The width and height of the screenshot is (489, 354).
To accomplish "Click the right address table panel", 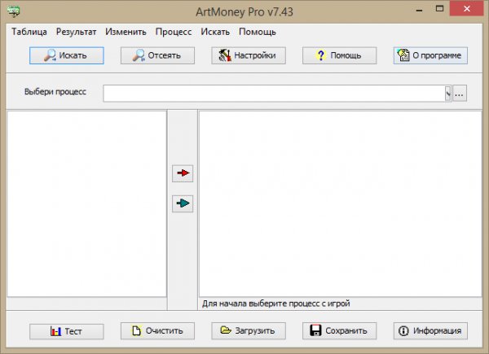I will [341, 203].
